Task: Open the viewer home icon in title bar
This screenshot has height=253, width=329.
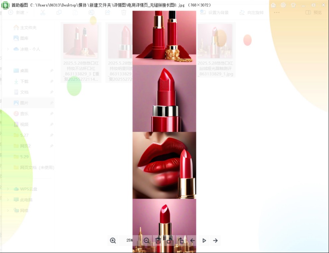Action: [x=273, y=5]
